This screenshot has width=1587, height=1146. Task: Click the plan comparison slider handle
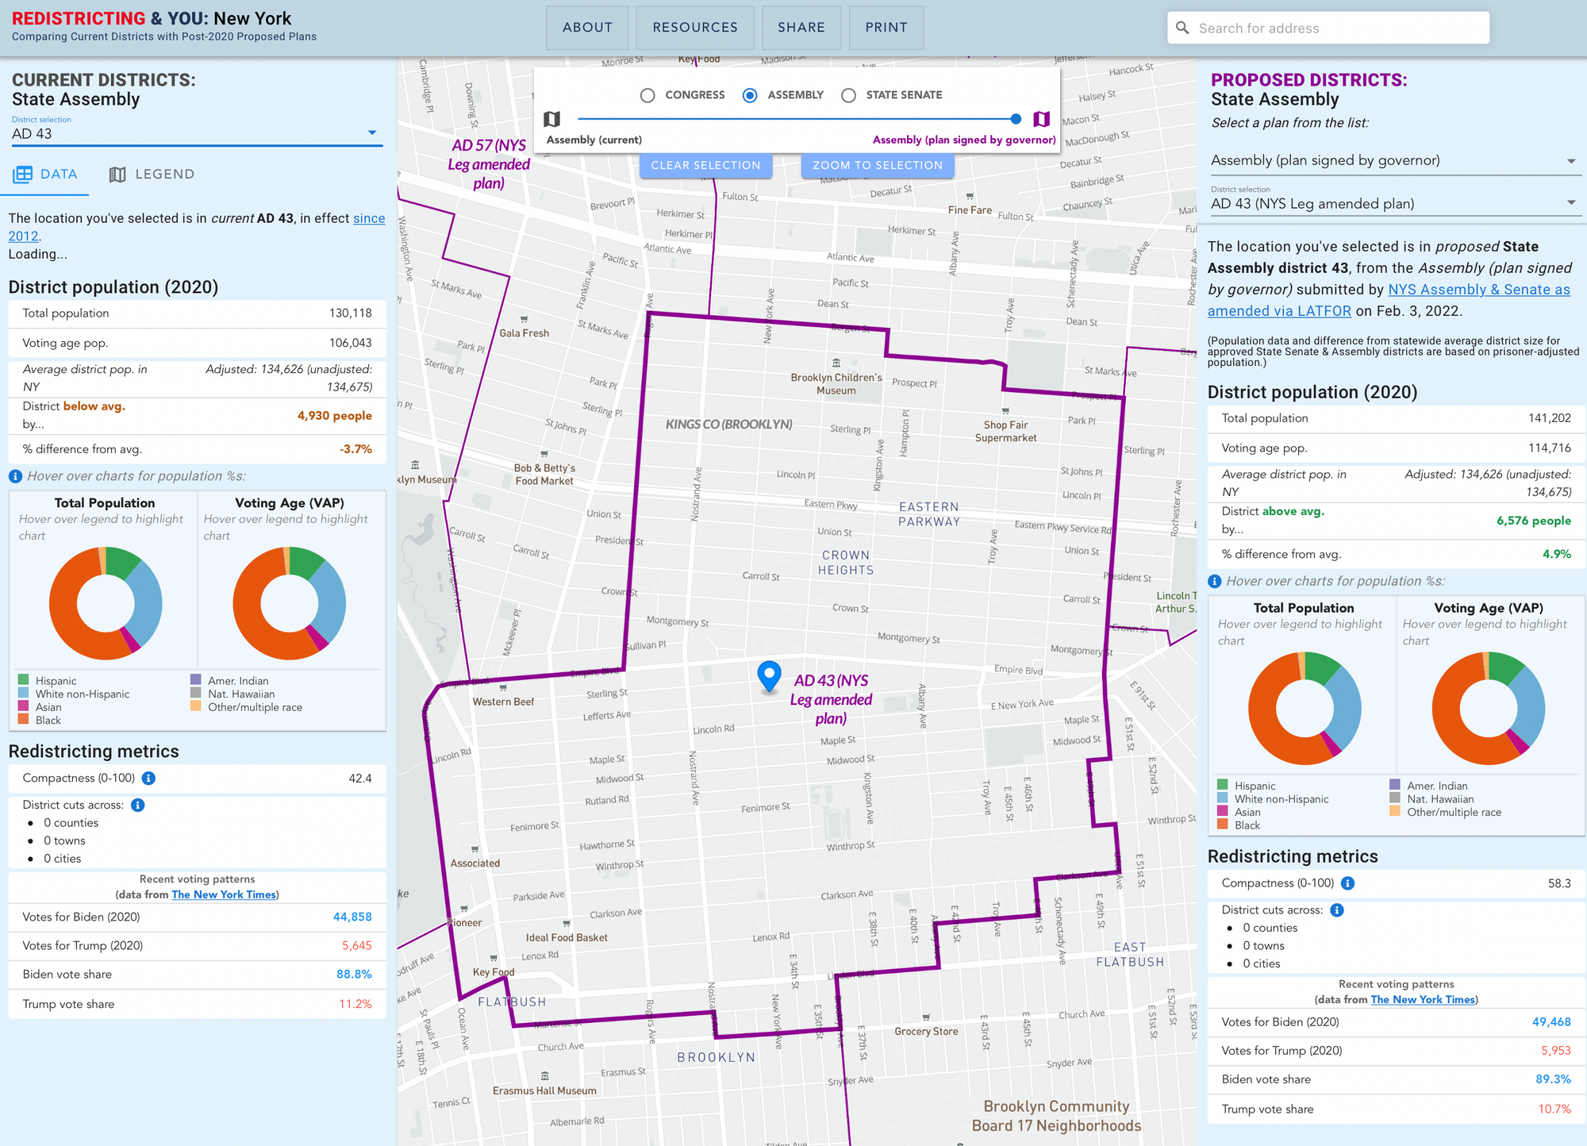pyautogui.click(x=1016, y=119)
